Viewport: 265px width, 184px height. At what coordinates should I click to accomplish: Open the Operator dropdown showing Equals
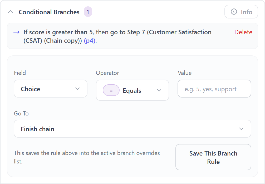coord(132,90)
